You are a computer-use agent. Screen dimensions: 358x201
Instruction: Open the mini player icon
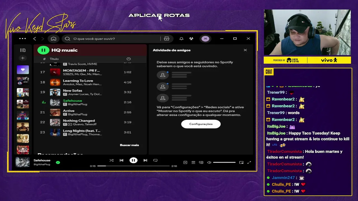pyautogui.click(x=241, y=162)
